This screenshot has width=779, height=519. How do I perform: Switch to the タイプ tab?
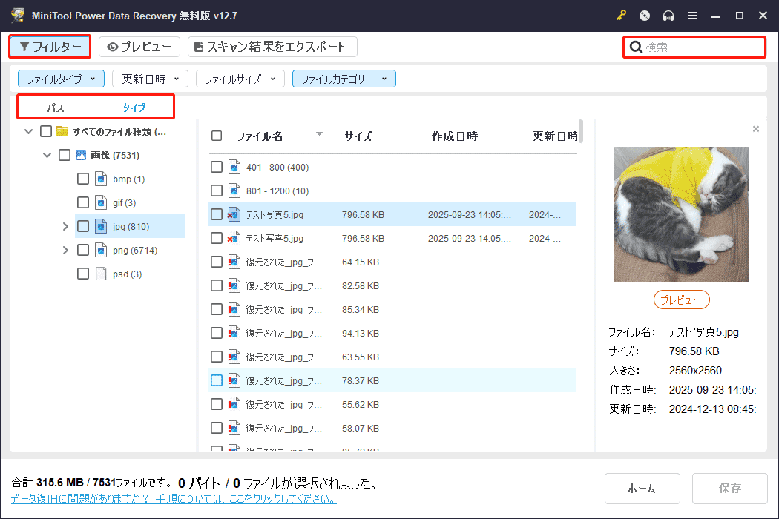coord(134,107)
